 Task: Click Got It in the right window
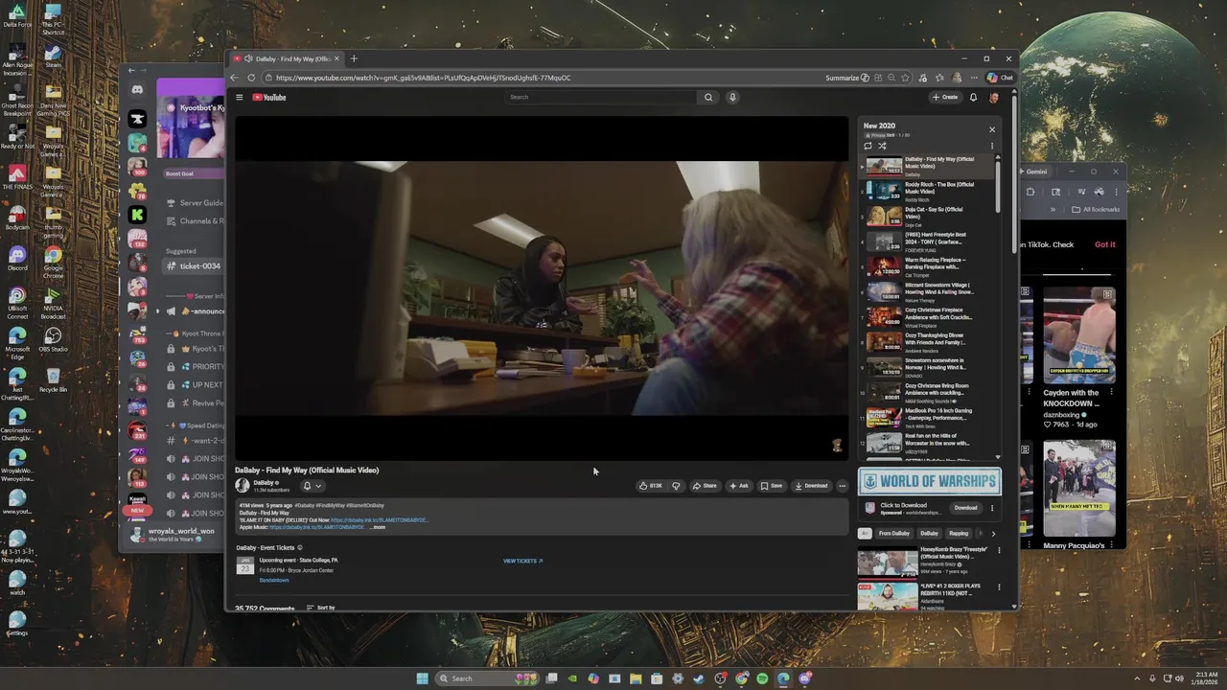point(1105,244)
